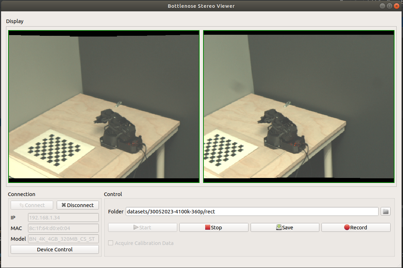Viewport: 403px width, 268px height.
Task: Close the Bottlenose Stereo Viewer window
Action: [x=397, y=6]
